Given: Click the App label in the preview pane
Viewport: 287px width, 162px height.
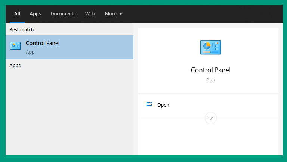Looking at the screenshot, I should click(211, 80).
